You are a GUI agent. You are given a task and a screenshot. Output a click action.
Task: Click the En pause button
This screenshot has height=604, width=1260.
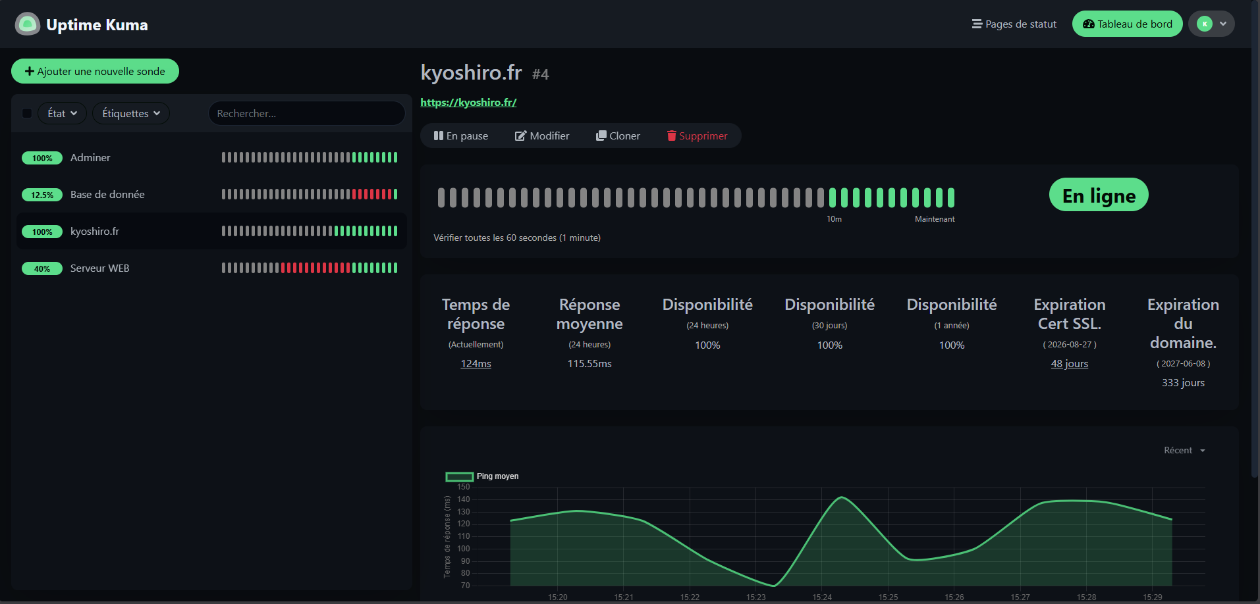(x=461, y=136)
